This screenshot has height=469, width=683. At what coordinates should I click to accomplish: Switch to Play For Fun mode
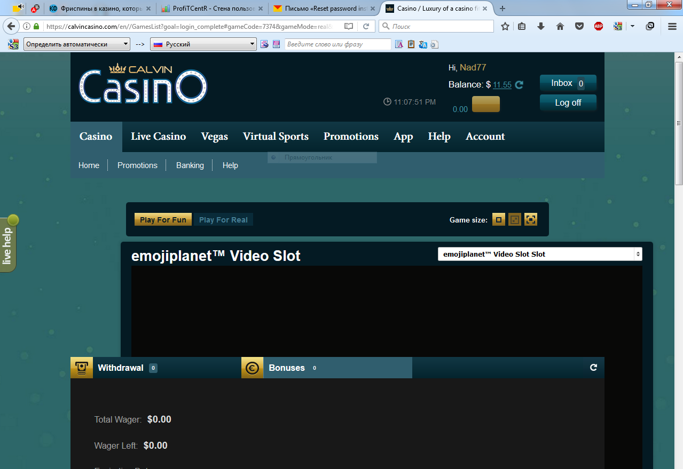[163, 220]
